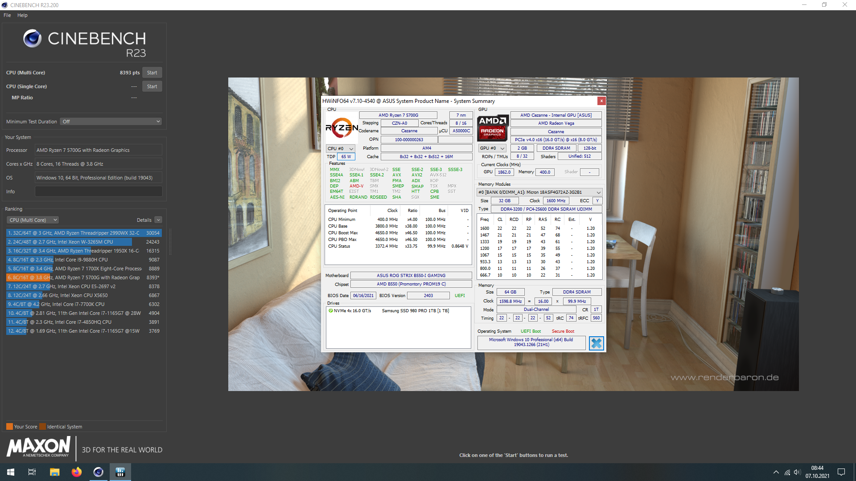
Task: Click the Maxon logo
Action: [39, 447]
